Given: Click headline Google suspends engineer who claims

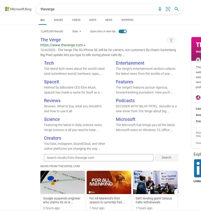Looking at the screenshot, I should [62, 200].
